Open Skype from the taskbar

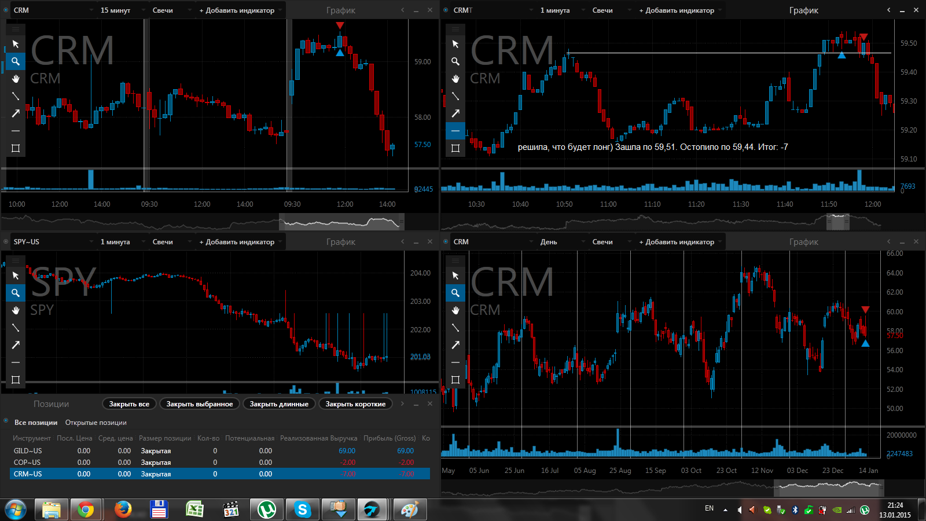coord(303,509)
